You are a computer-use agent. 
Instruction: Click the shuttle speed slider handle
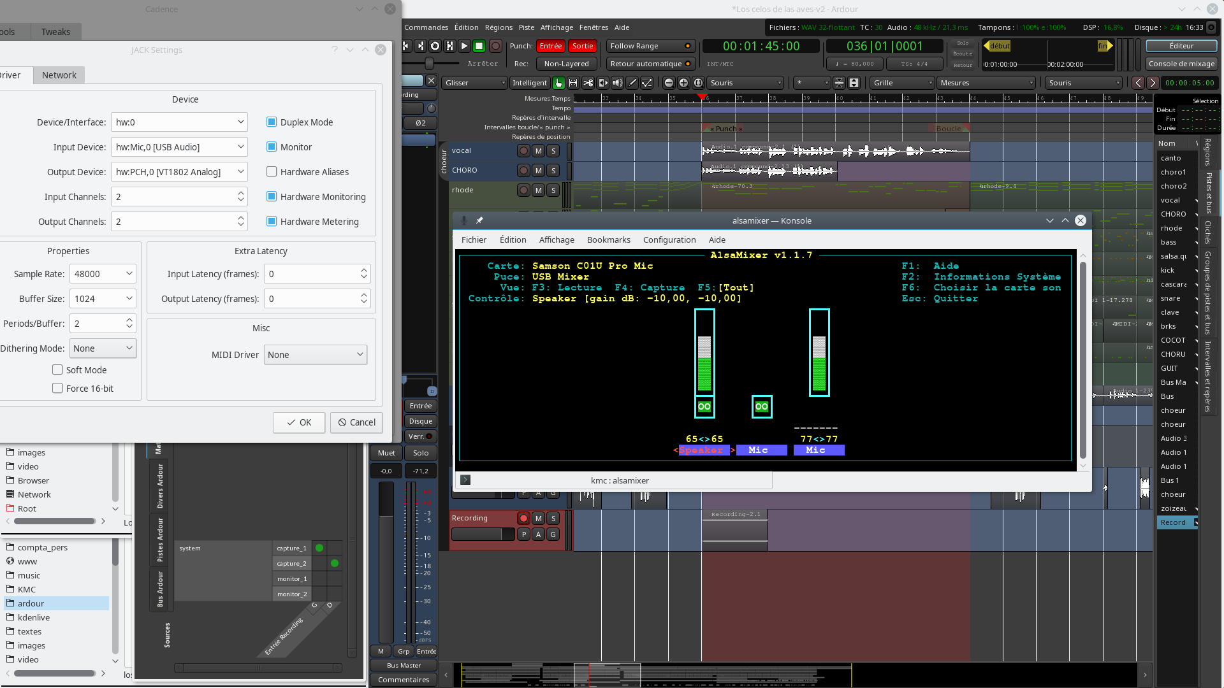[x=429, y=63]
